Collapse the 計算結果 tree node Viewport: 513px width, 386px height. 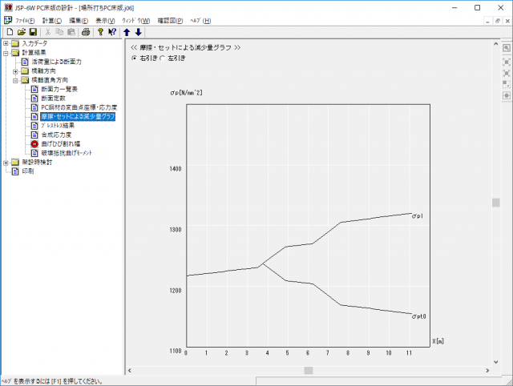pos(6,53)
